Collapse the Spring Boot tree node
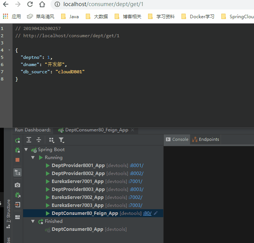The width and height of the screenshot is (254, 243). pos(26,150)
